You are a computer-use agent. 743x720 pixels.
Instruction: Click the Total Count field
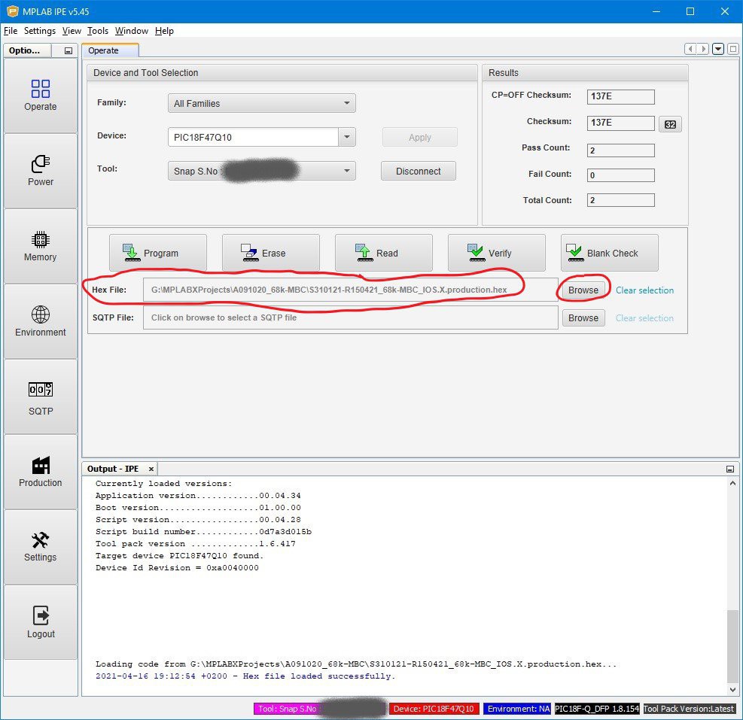point(621,200)
